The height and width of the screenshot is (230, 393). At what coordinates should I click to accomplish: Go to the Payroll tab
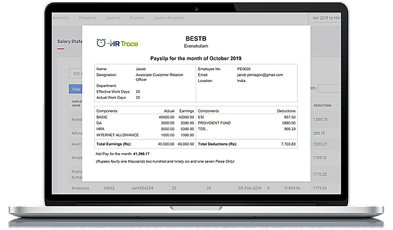click(137, 17)
